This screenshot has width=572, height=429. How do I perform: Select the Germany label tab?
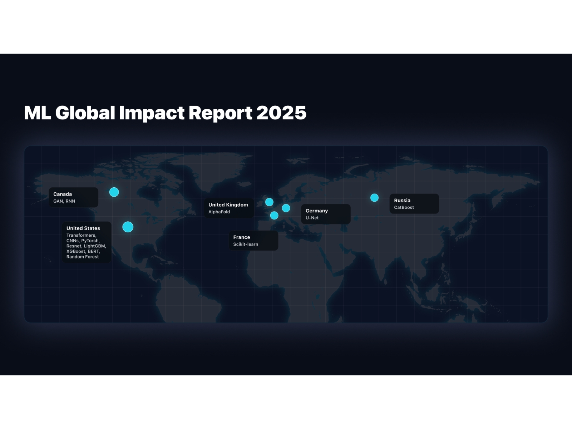pyautogui.click(x=316, y=211)
